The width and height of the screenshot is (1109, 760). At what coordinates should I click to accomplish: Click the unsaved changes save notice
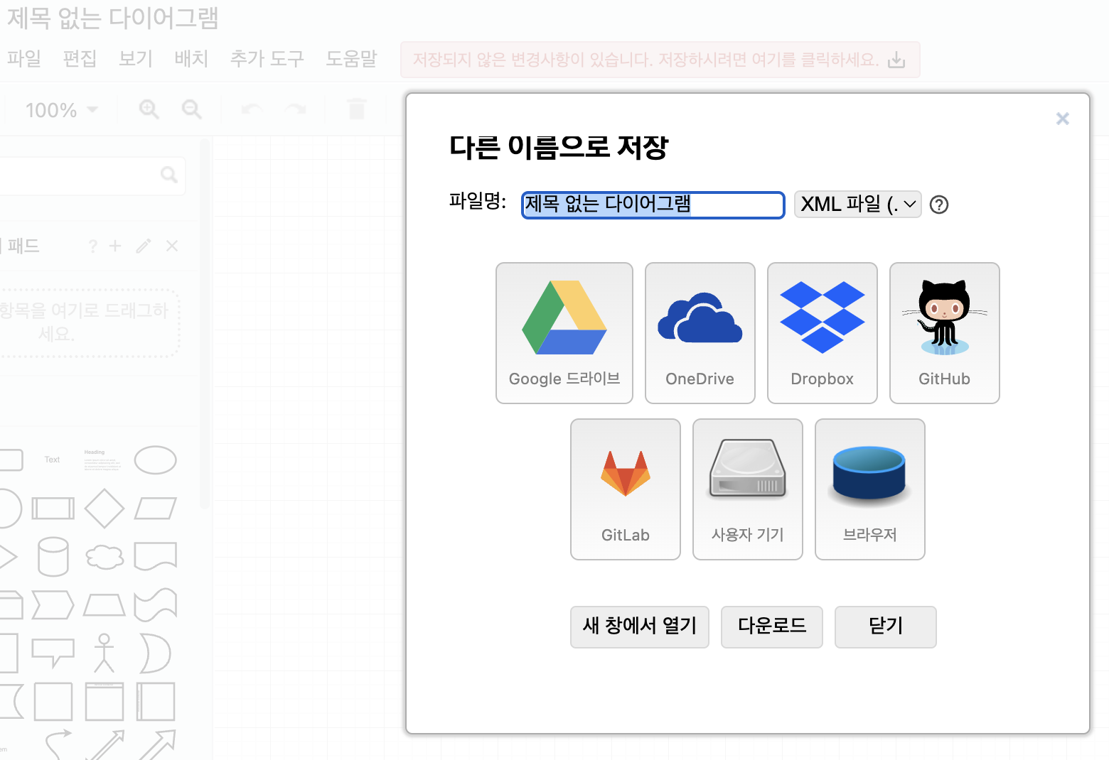(660, 60)
